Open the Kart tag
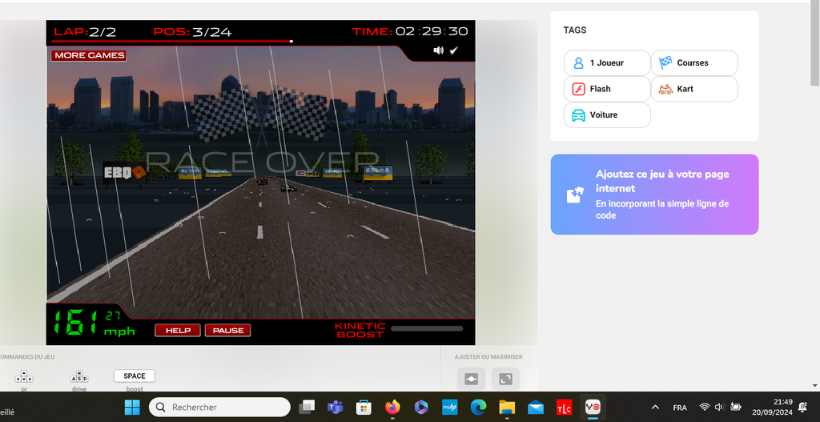This screenshot has height=422, width=820. [x=694, y=89]
